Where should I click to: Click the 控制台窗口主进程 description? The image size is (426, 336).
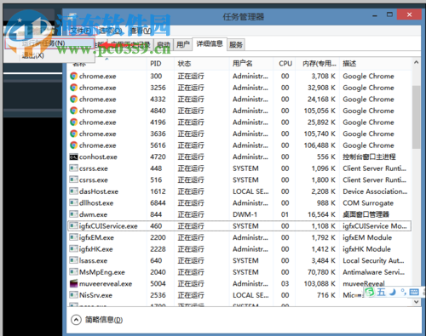369,157
